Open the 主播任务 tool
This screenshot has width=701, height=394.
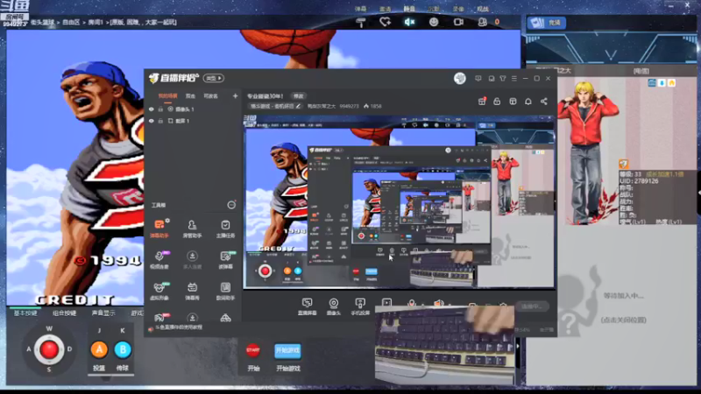[x=225, y=229]
